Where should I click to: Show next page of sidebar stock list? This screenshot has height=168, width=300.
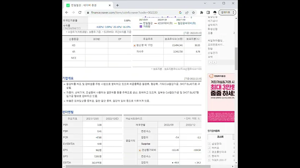click(x=215, y=62)
